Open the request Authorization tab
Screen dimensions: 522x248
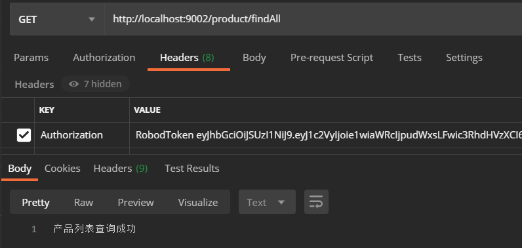[104, 58]
